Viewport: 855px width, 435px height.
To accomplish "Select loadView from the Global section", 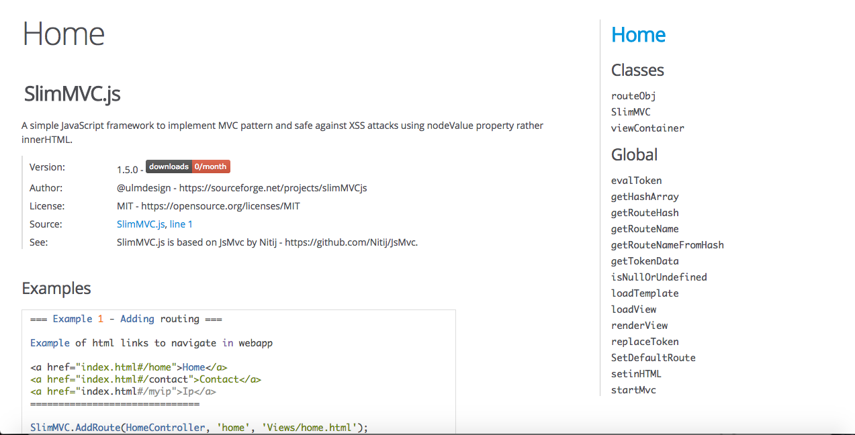I will pyautogui.click(x=633, y=309).
